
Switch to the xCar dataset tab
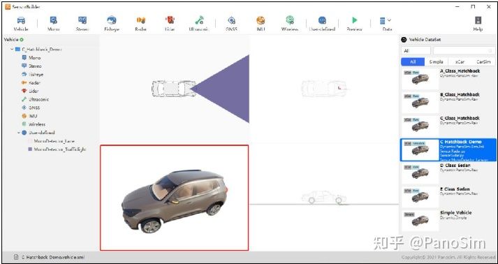point(460,62)
